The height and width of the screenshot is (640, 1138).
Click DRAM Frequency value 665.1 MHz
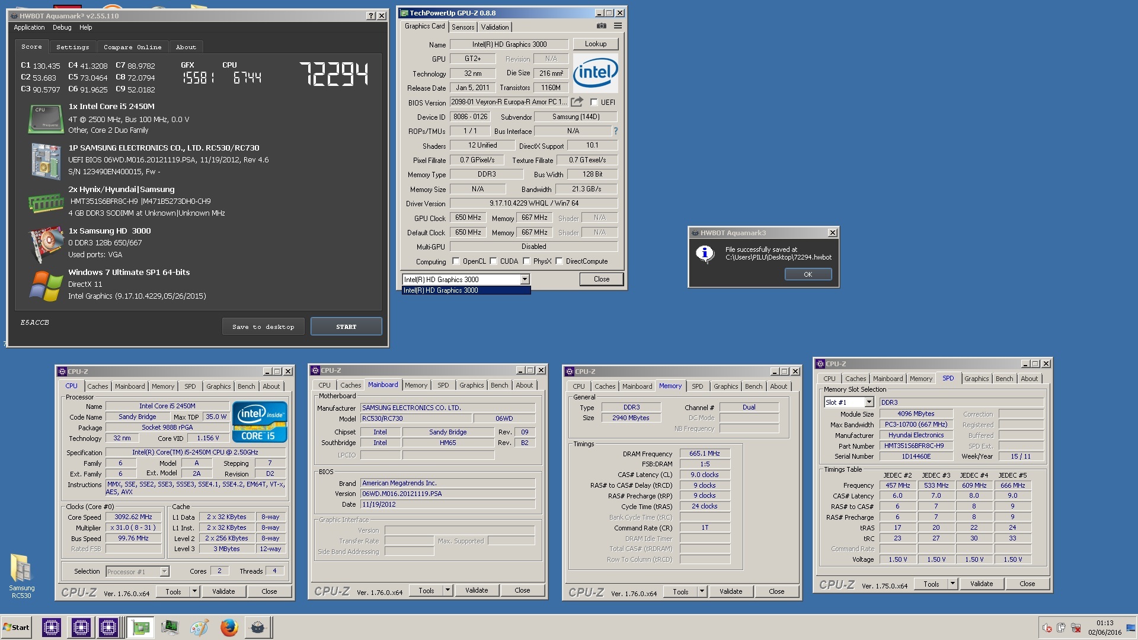(704, 454)
